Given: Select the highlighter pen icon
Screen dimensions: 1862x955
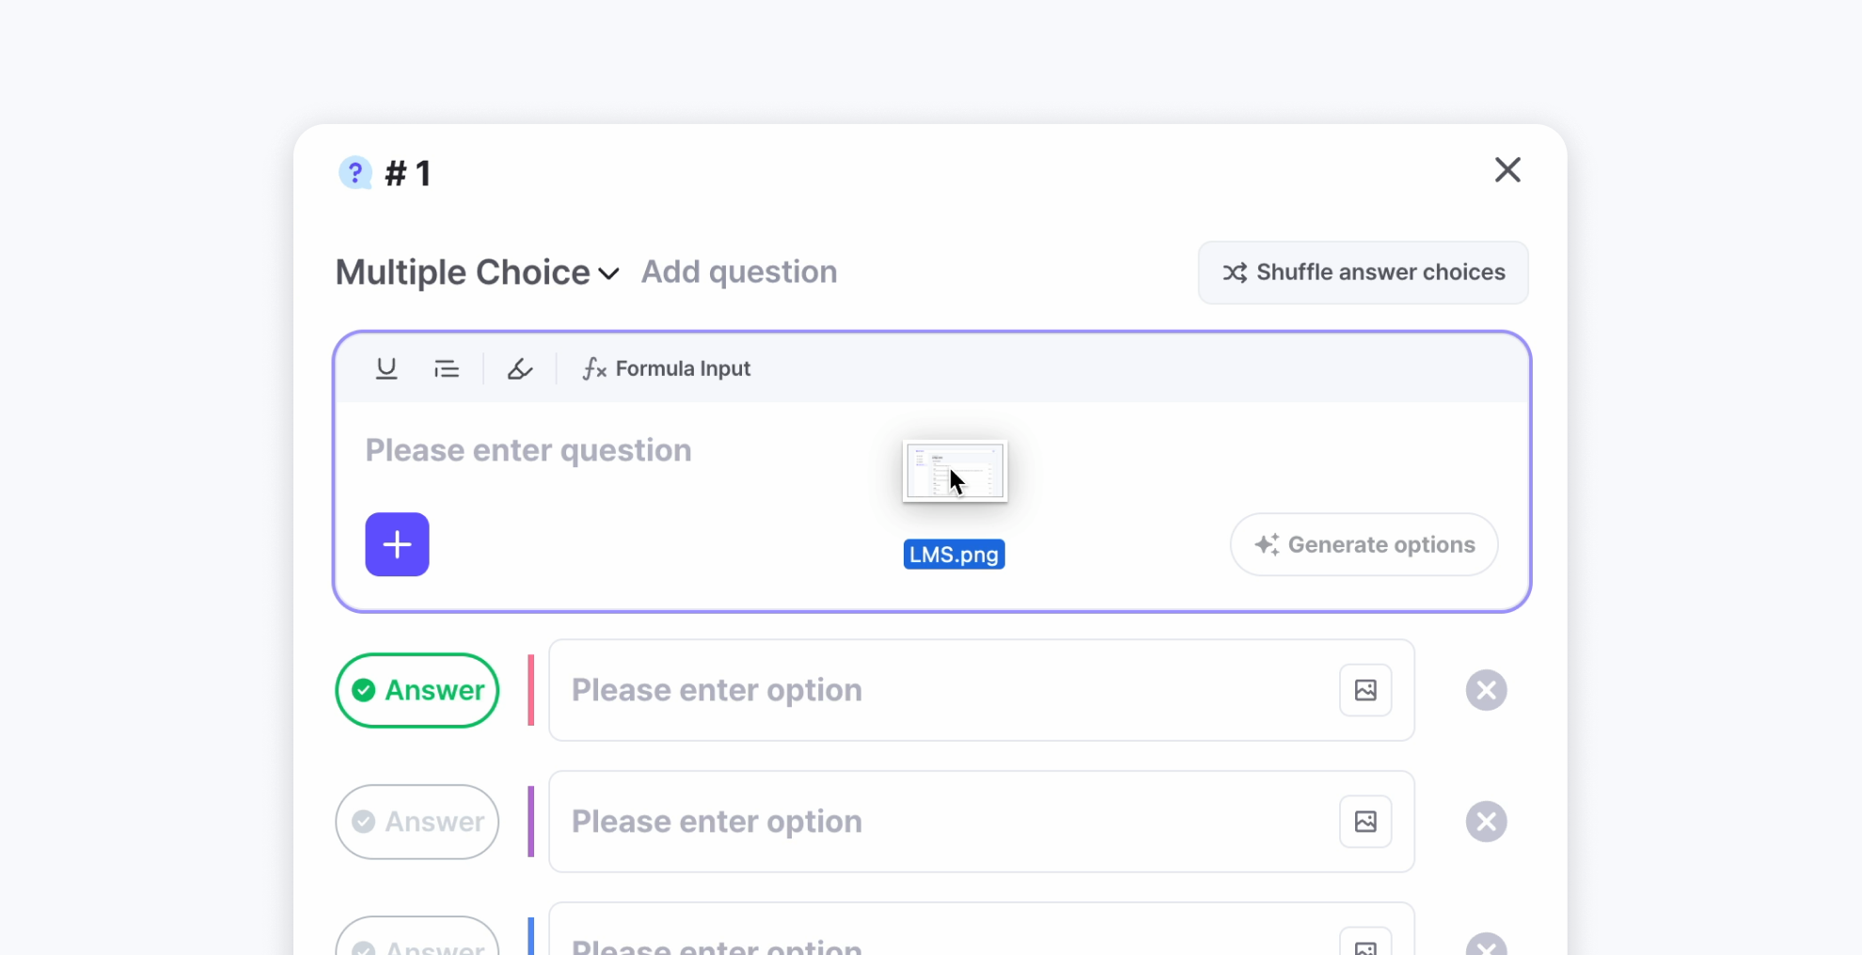Looking at the screenshot, I should pyautogui.click(x=520, y=368).
